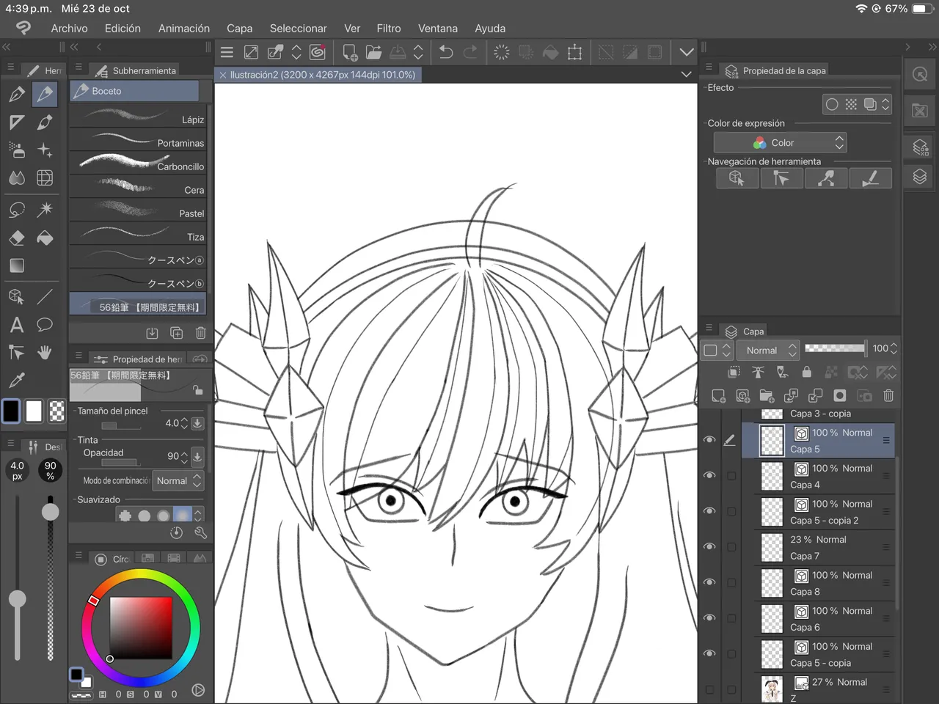This screenshot has width=939, height=704.
Task: Click the black main color swatch
Action: [11, 411]
